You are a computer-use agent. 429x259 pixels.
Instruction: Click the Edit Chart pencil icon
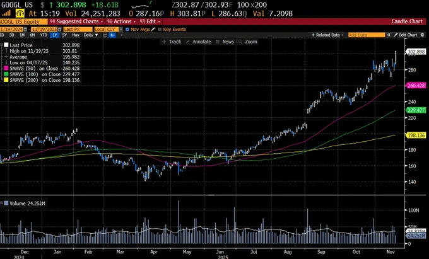point(396,35)
